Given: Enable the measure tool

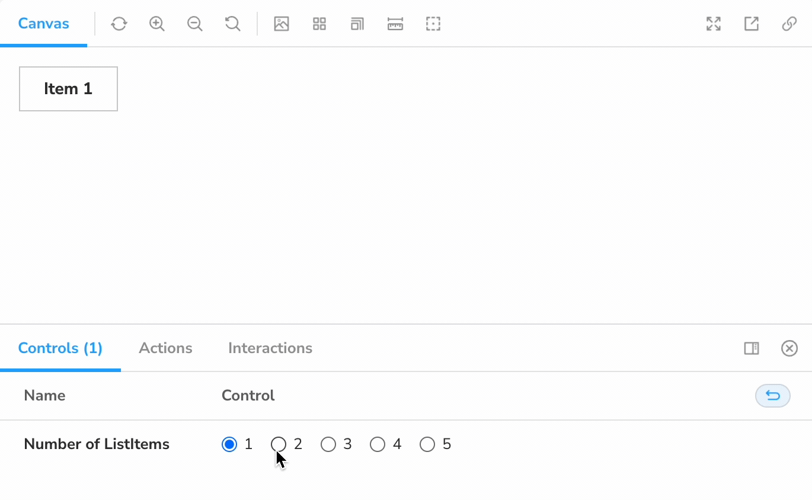Looking at the screenshot, I should (395, 24).
